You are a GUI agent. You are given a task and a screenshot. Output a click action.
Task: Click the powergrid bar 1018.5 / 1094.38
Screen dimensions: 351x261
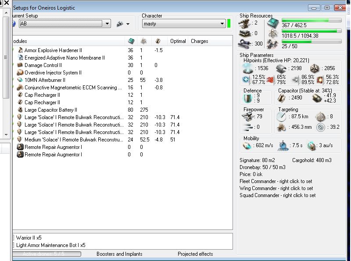point(312,31)
